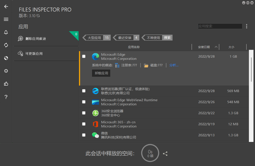The width and height of the screenshot is (255, 166).
Task: Click the 2022/9/22 install date
Action: [x=206, y=113]
